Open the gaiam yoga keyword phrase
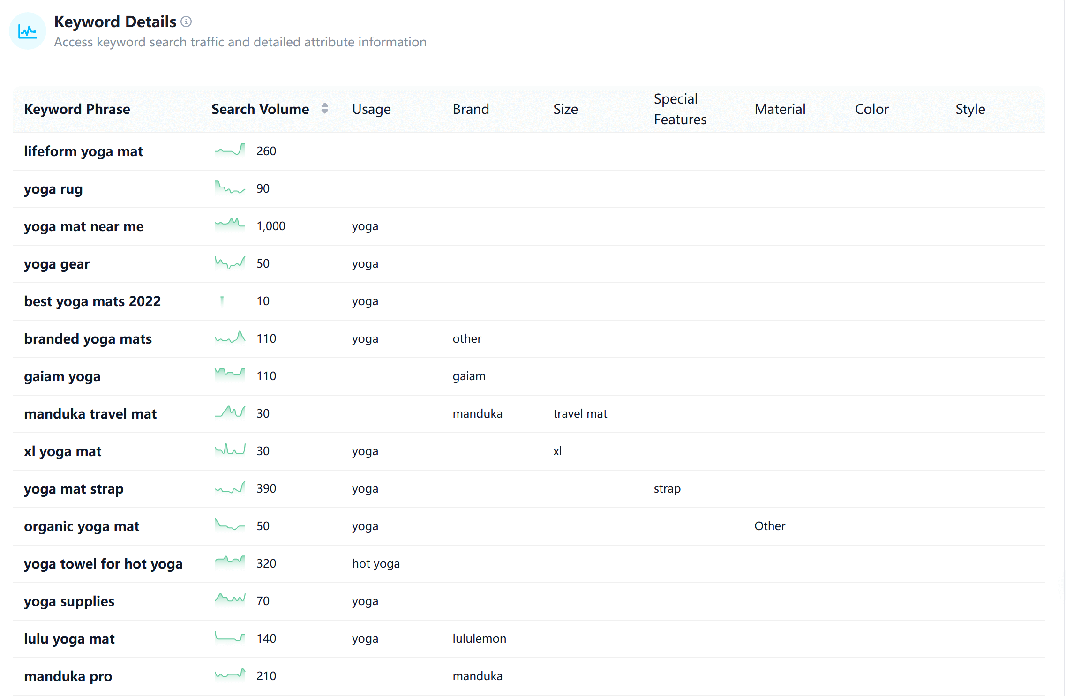Screen dimensions: 1066x696 point(62,376)
